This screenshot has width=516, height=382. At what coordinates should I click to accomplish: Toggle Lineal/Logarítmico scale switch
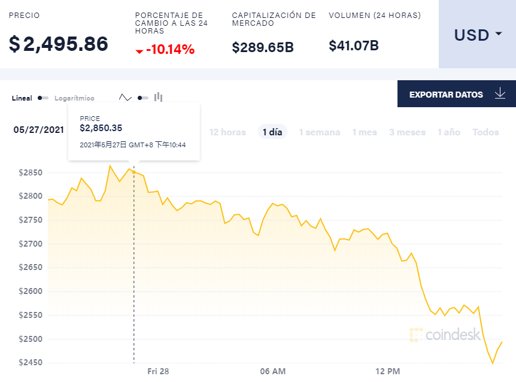[43, 98]
